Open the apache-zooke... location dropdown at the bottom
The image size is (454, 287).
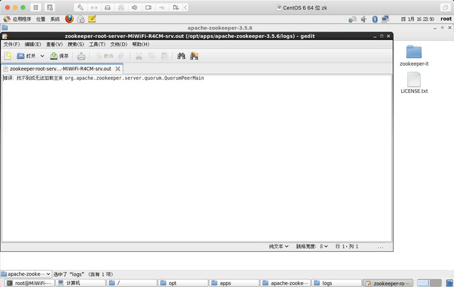[x=26, y=274]
